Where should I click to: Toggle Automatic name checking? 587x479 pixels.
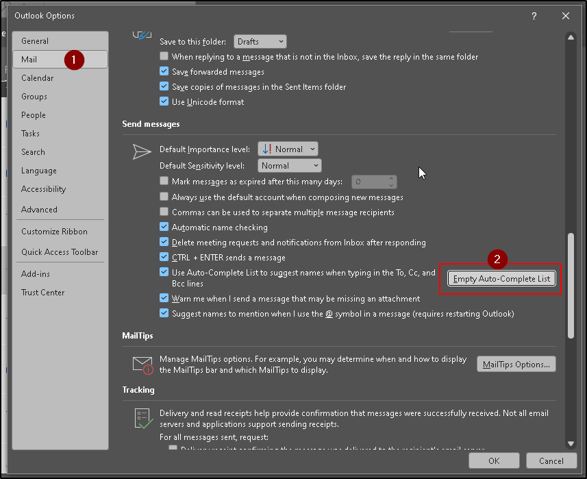tap(164, 227)
